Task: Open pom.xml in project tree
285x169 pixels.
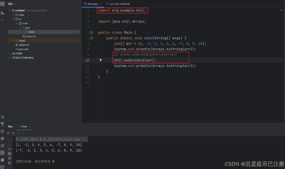Action: pyautogui.click(x=22, y=49)
